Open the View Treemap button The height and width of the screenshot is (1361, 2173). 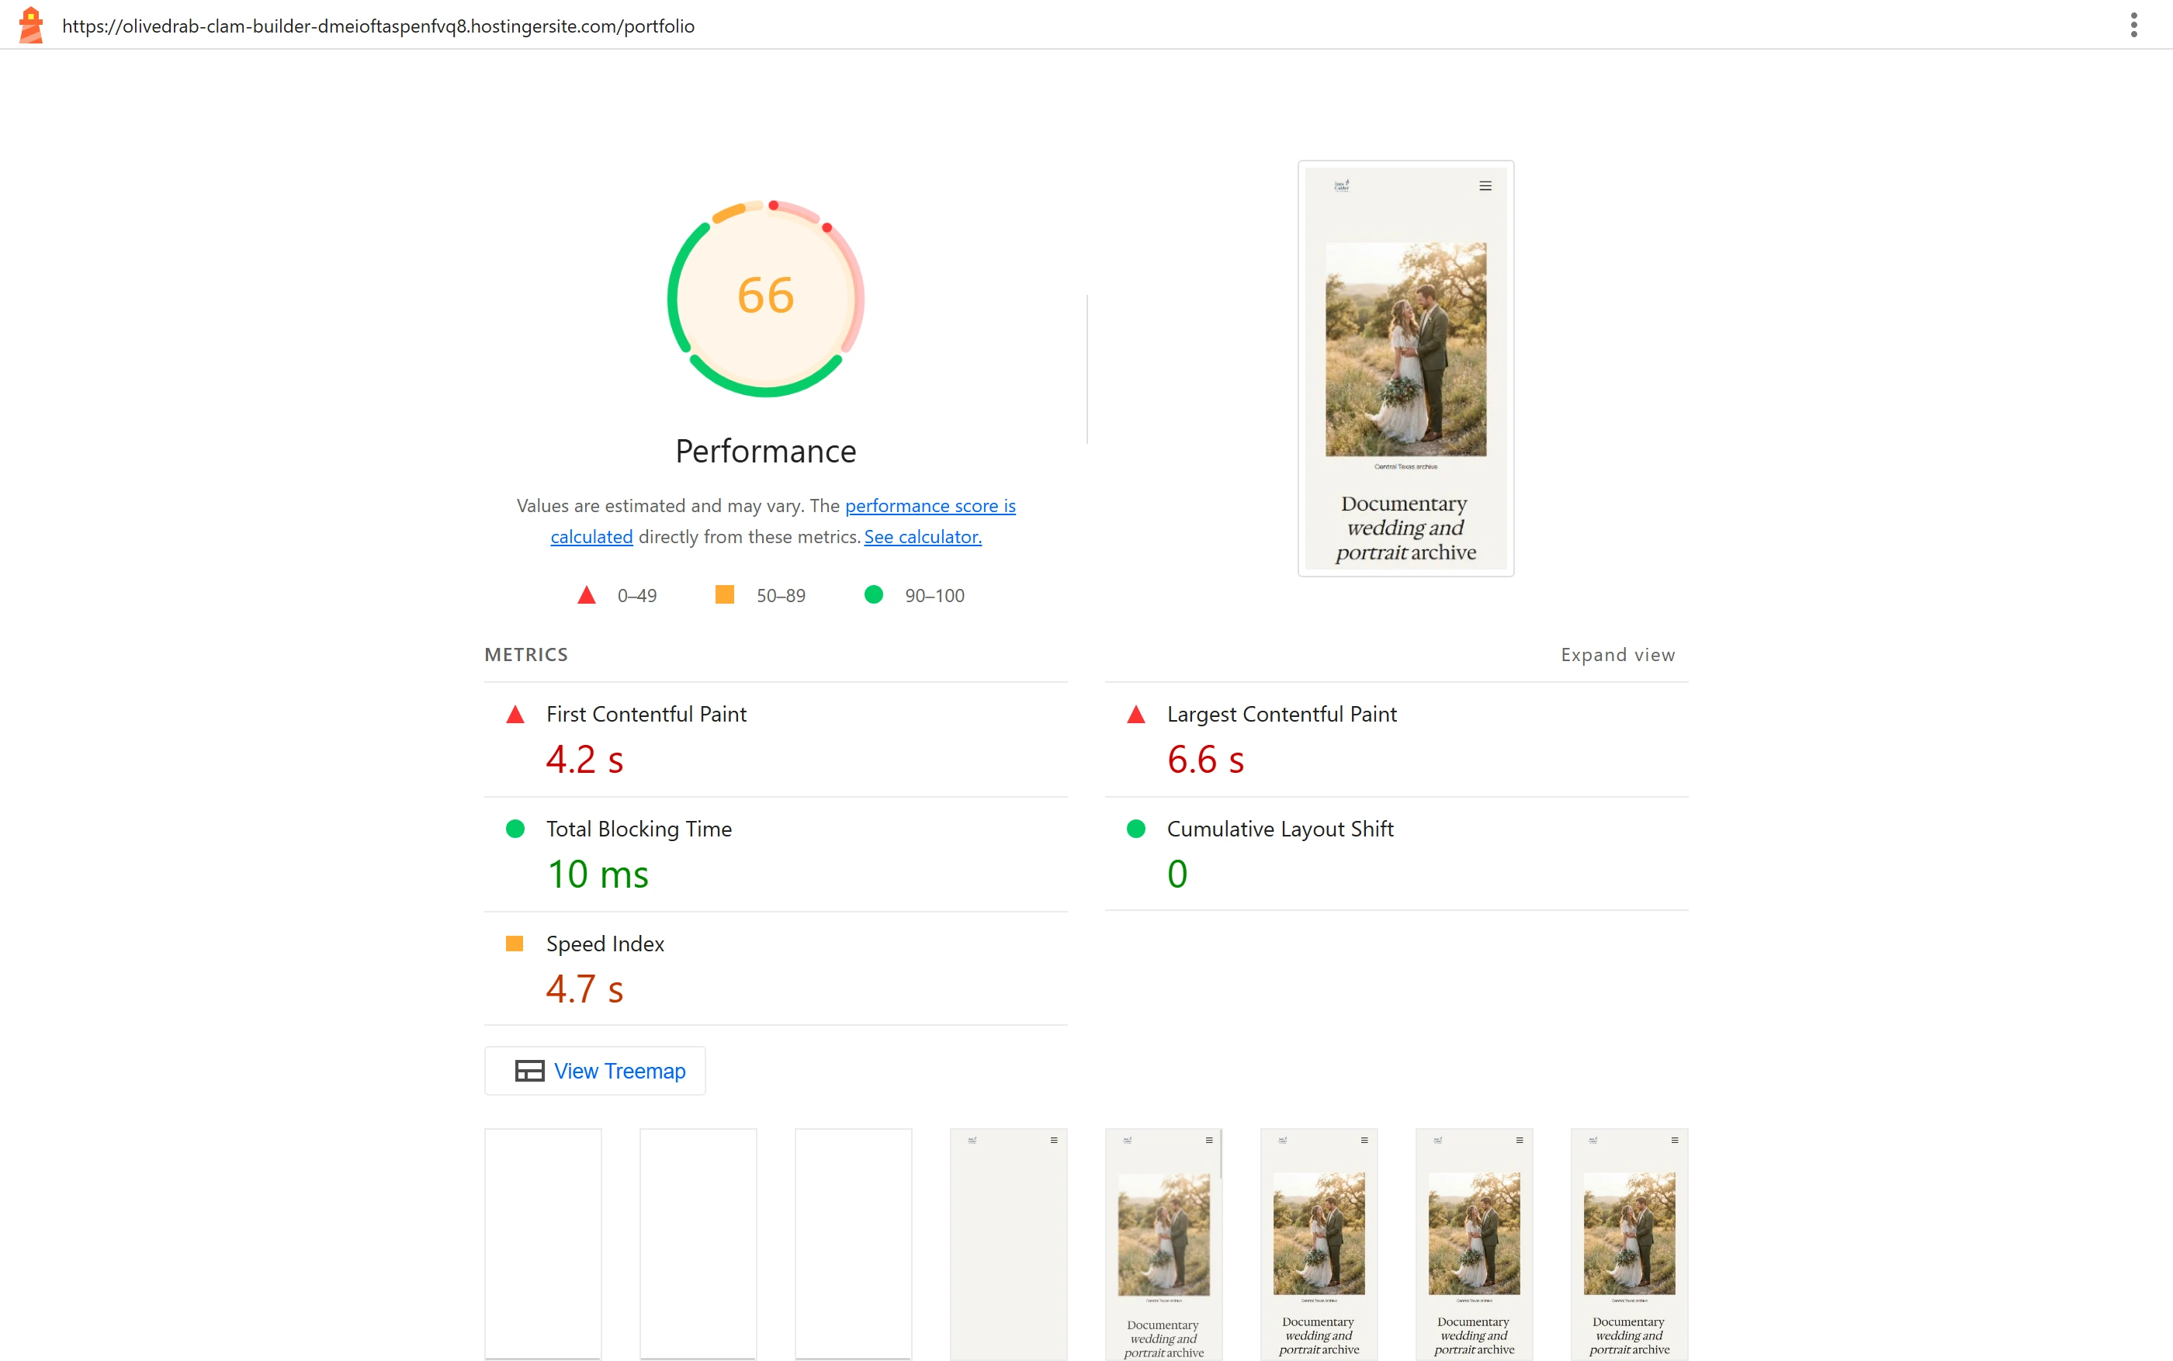point(595,1070)
